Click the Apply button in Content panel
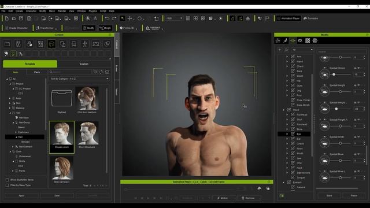The image size is (370, 208). coord(21,195)
